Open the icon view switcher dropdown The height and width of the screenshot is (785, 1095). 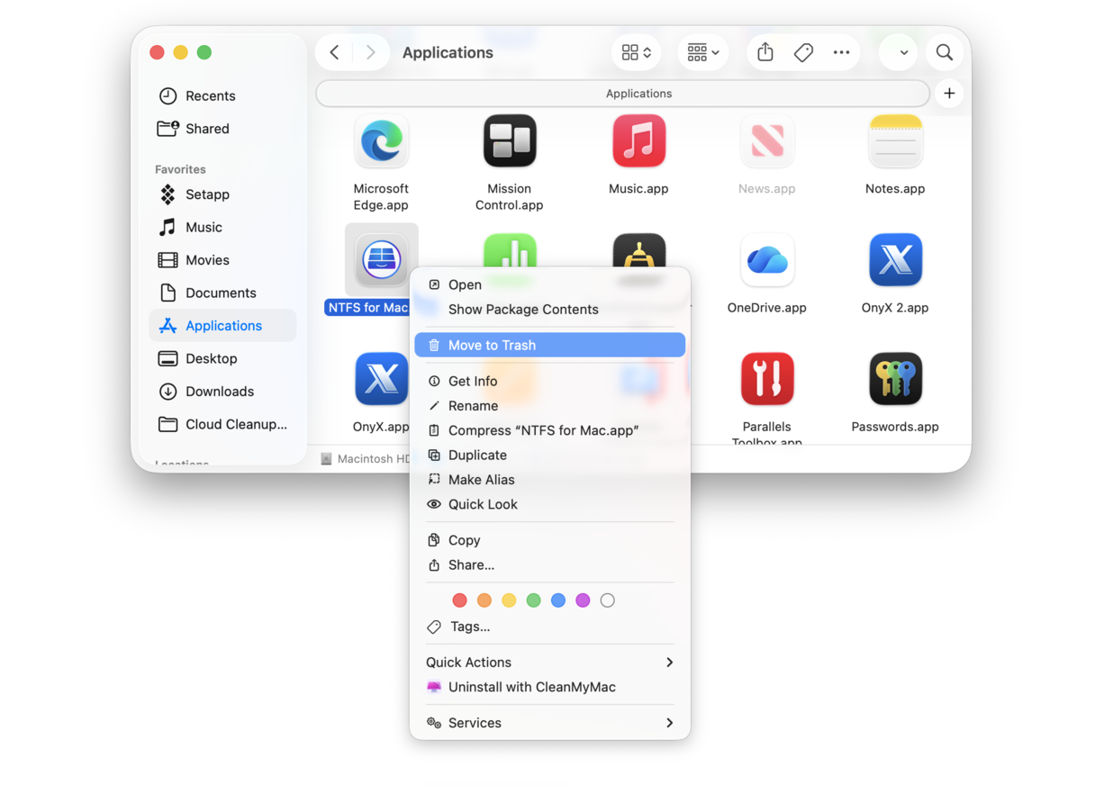coord(637,52)
